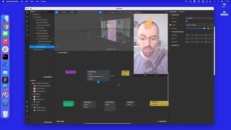Open the Add menu
This screenshot has width=231, height=130.
click(37, 1)
